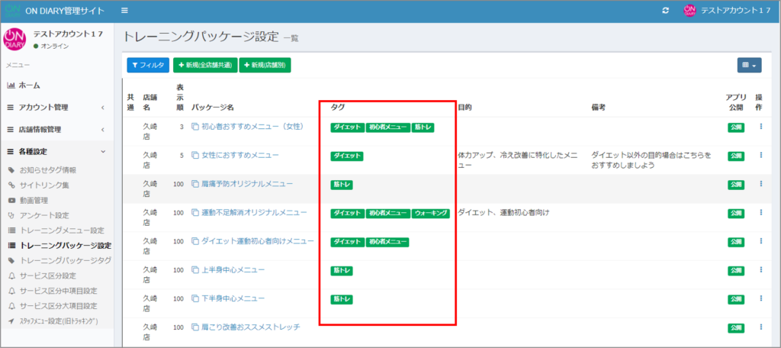
Task: Click the refresh icon in top bar
Action: coord(665,11)
